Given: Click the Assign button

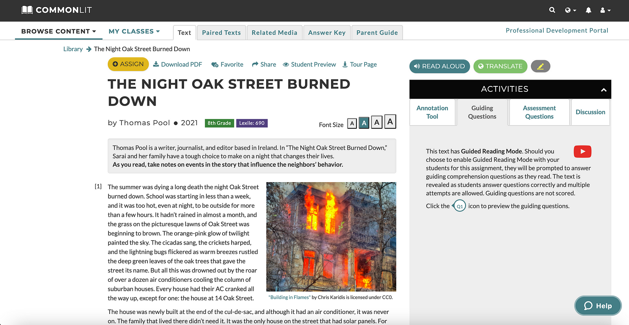Looking at the screenshot, I should tap(128, 64).
